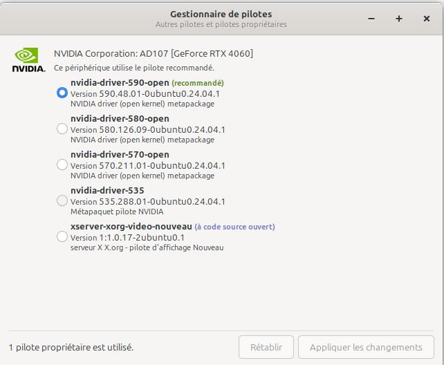Click the NVIDIA logo icon
Viewport: 444px width, 365px height.
[x=28, y=59]
